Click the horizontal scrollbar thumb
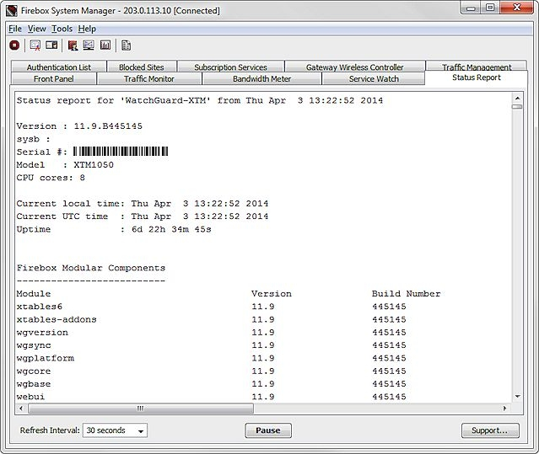The image size is (539, 454). coord(140,409)
